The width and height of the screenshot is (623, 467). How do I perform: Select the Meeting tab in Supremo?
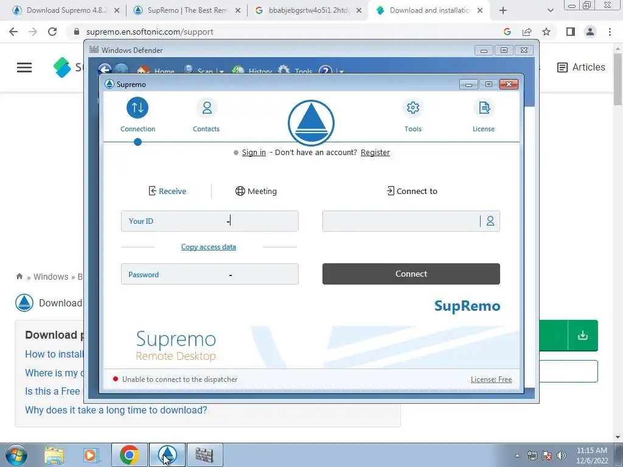[x=256, y=191]
